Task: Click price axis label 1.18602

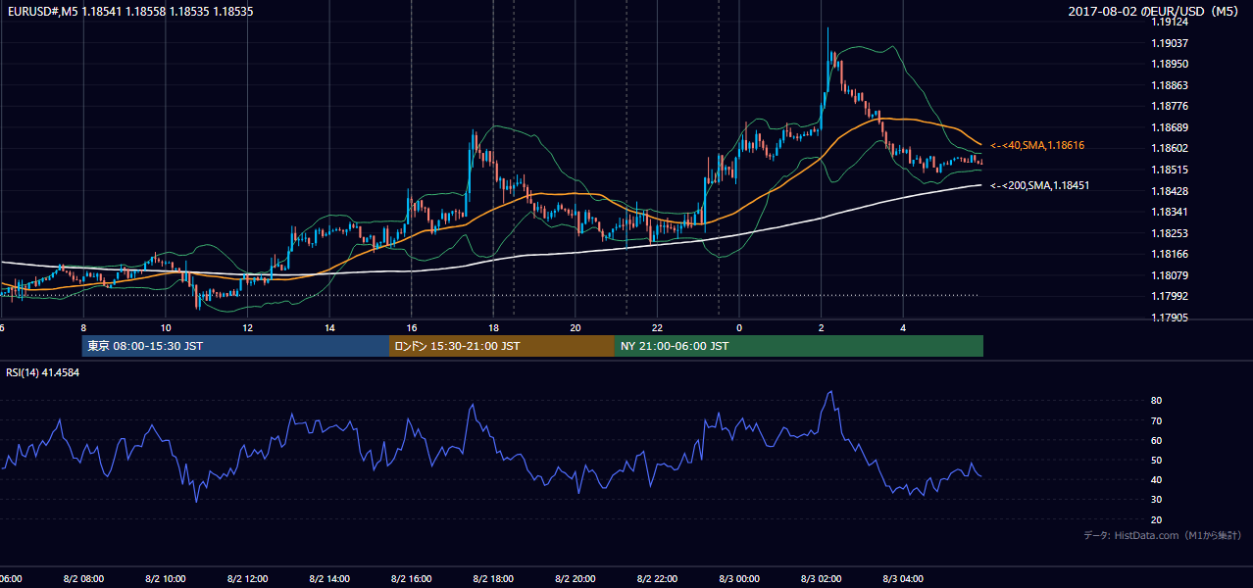Action: (x=1169, y=148)
